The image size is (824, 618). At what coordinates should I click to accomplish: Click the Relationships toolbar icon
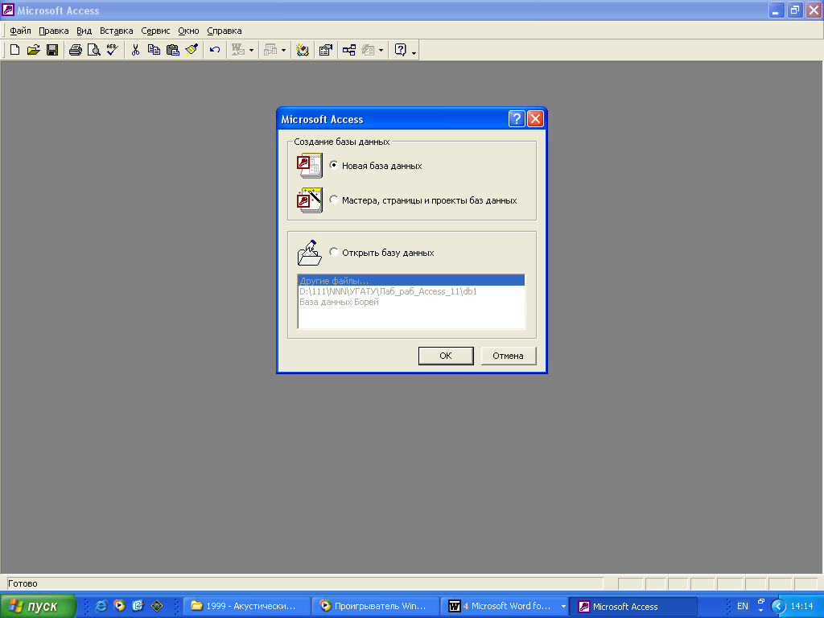click(349, 50)
